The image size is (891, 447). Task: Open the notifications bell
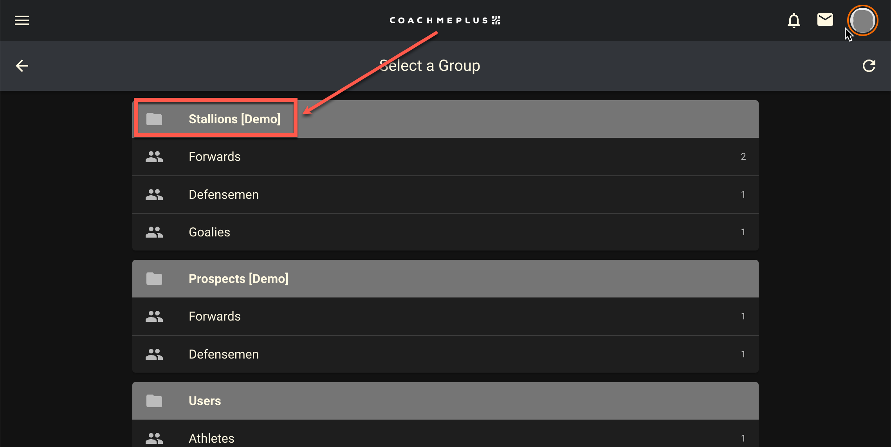(x=794, y=20)
